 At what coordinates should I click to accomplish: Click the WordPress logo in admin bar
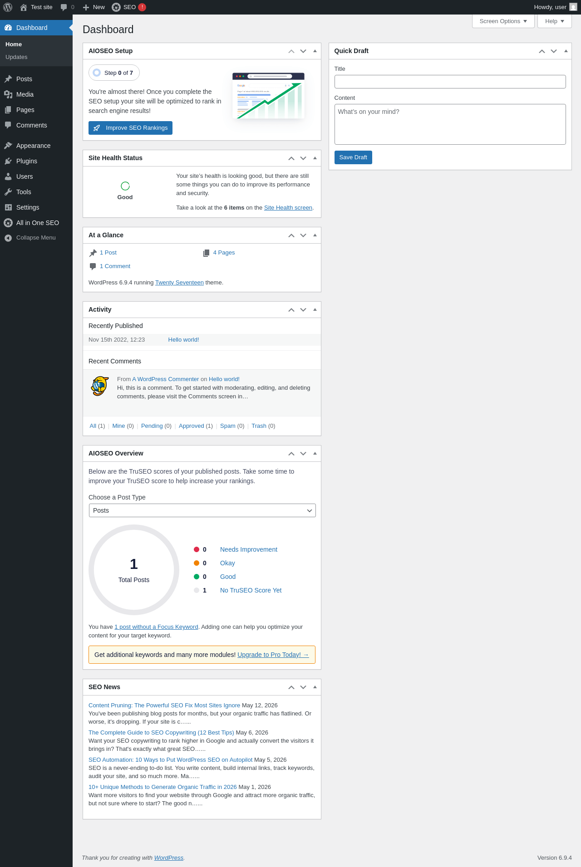[8, 7]
